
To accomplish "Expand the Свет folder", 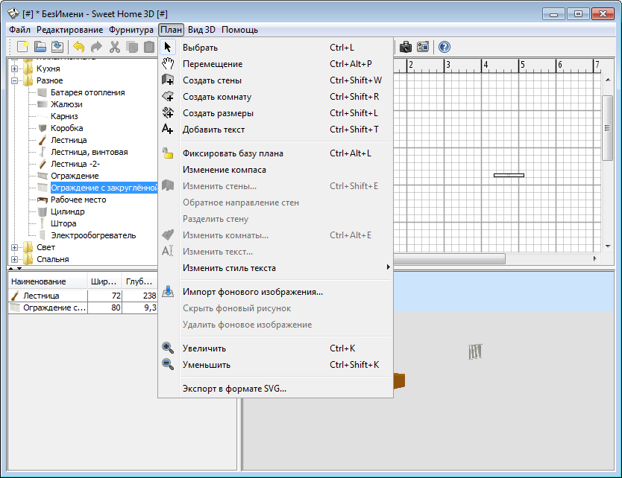I will tap(15, 247).
